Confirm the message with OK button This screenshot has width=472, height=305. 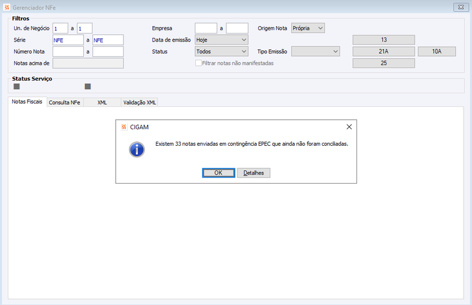[218, 173]
